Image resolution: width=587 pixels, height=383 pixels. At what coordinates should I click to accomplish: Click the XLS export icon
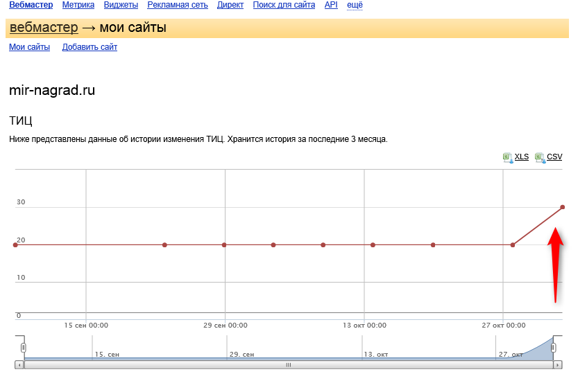coord(508,157)
